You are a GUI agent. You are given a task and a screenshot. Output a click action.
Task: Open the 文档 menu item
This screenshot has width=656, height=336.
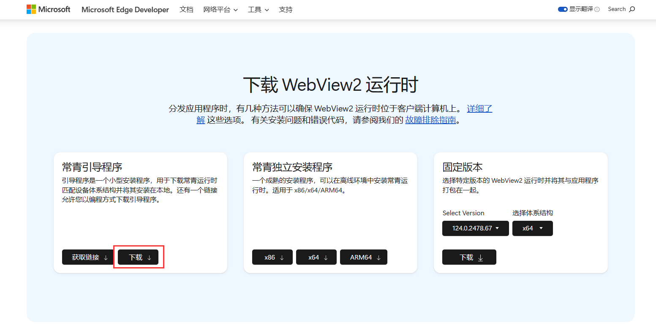click(x=186, y=10)
